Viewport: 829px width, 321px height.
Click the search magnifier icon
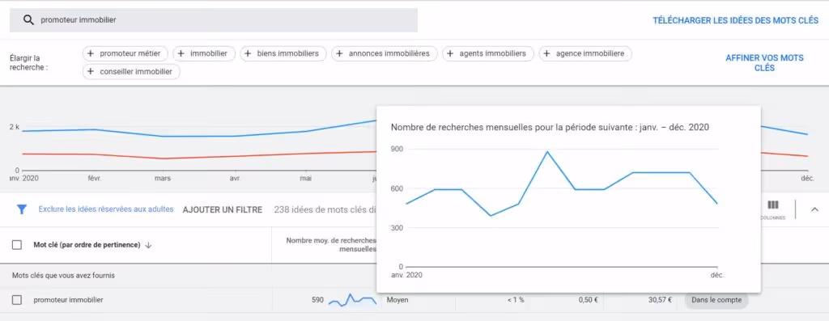pos(28,20)
